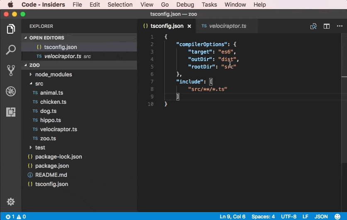Viewport: 347px width, 220px height.
Task: Open the Extensions view
Action: pyautogui.click(x=11, y=112)
